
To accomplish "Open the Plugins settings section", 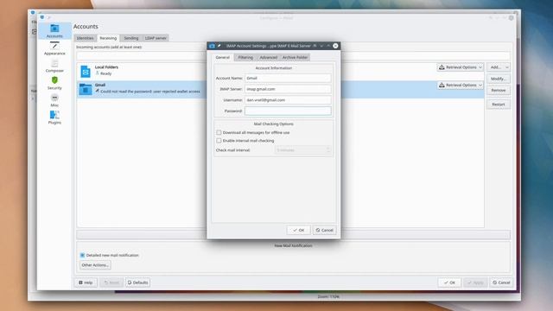I will pos(54,117).
